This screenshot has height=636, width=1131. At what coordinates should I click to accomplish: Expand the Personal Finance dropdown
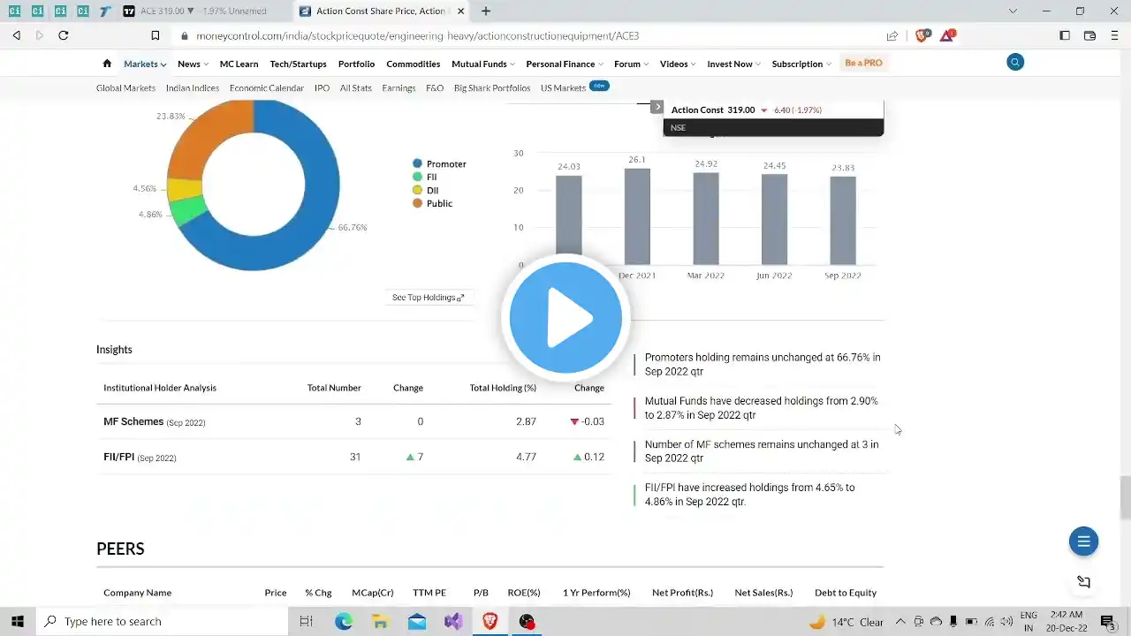(x=565, y=64)
